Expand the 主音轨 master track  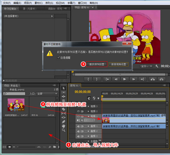pyautogui.click(x=88, y=141)
